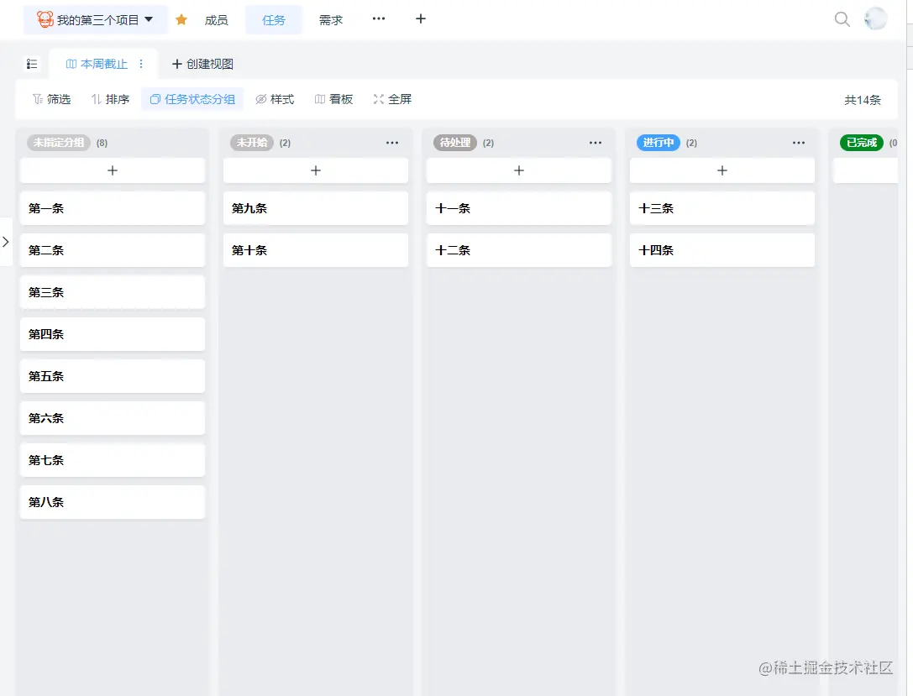Open the 第六条 card
This screenshot has height=696, width=913.
pyautogui.click(x=113, y=418)
